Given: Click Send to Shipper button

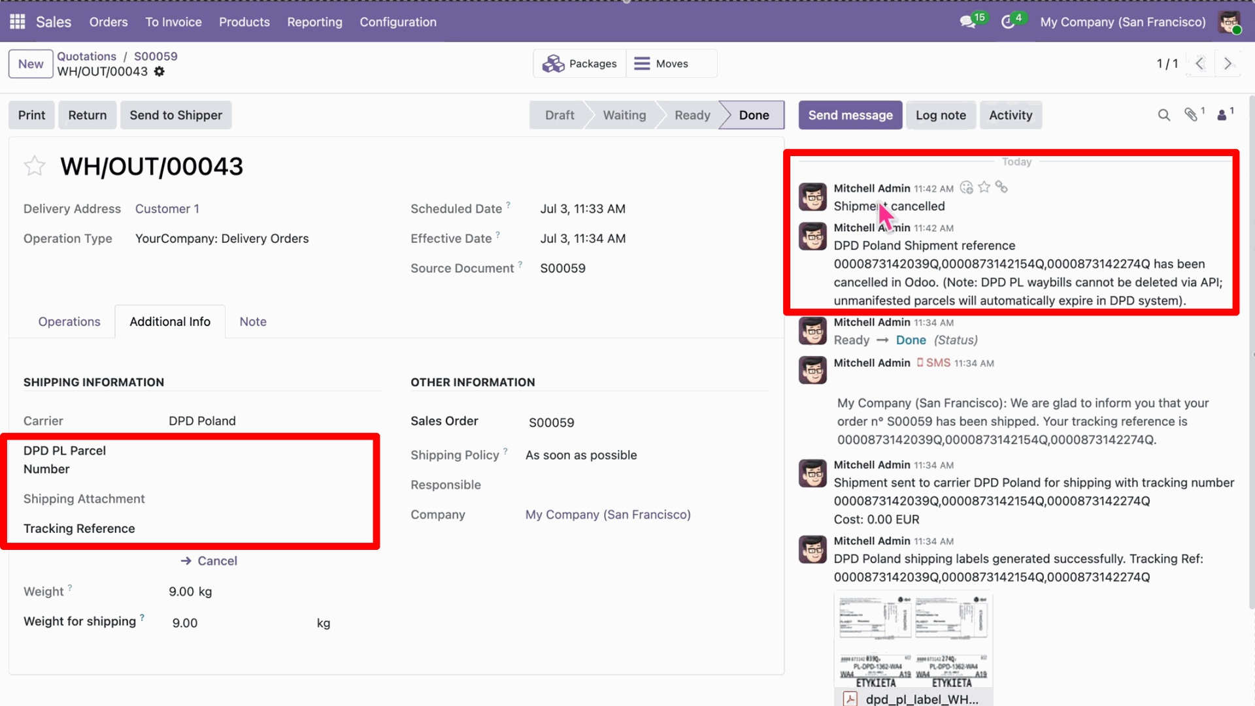Looking at the screenshot, I should (176, 115).
